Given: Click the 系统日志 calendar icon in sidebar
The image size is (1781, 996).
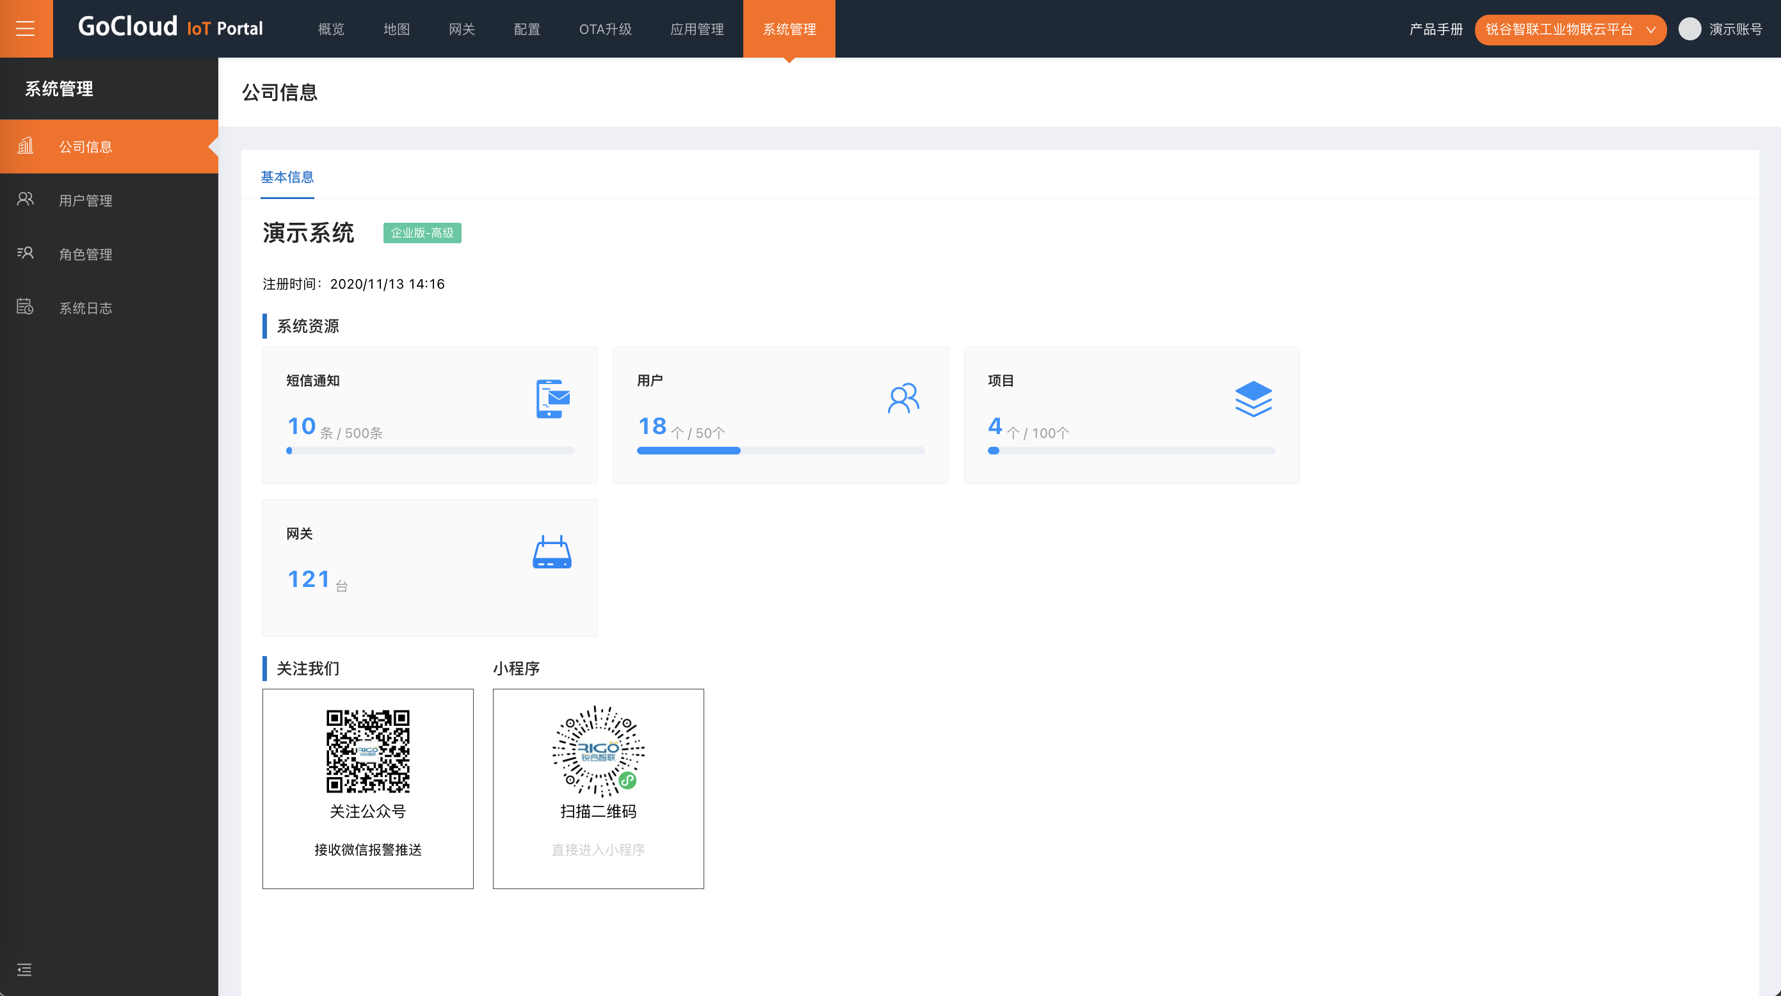Looking at the screenshot, I should [25, 306].
